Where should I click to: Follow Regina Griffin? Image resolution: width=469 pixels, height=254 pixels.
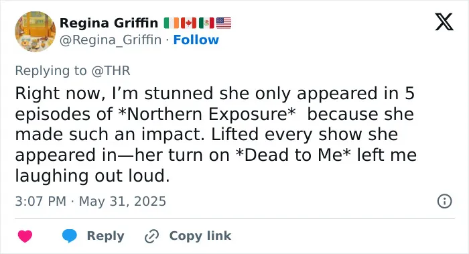pos(196,40)
